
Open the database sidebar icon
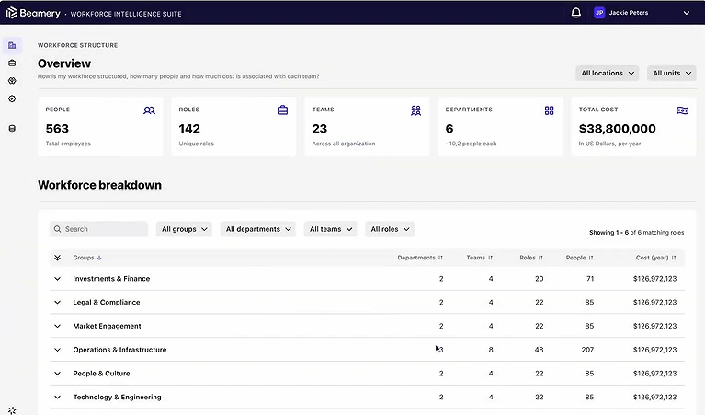click(x=12, y=129)
